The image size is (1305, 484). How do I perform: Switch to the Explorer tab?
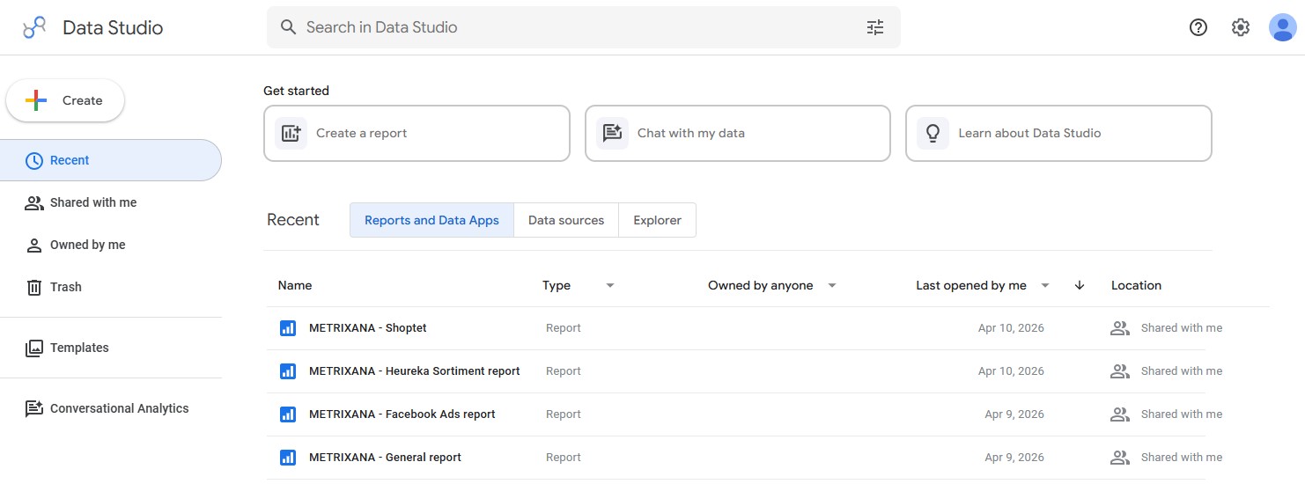click(x=657, y=220)
